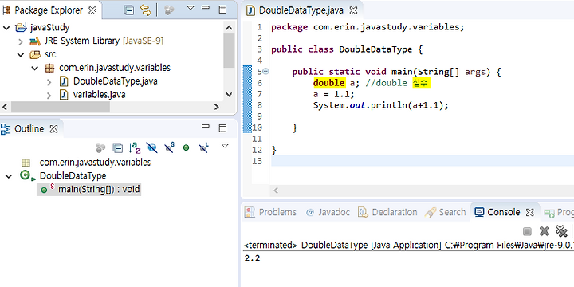Click console output '2.2'
574x287 pixels.
pyautogui.click(x=252, y=258)
